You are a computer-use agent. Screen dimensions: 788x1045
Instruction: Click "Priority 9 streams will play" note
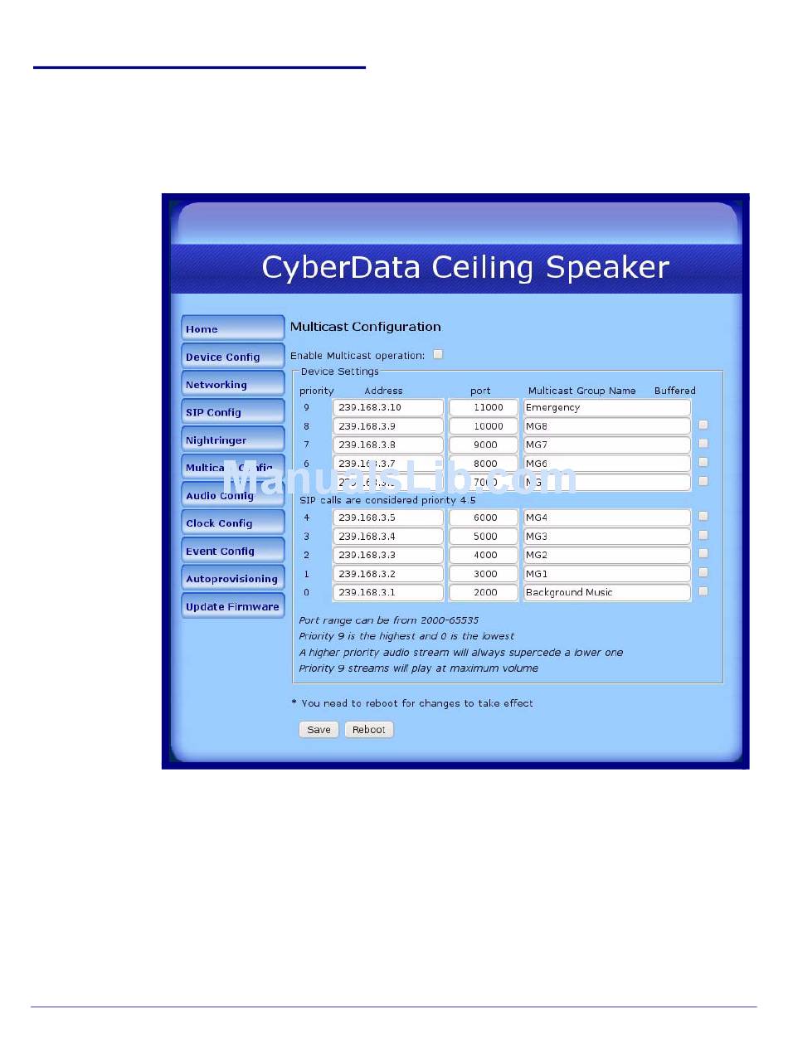419,668
